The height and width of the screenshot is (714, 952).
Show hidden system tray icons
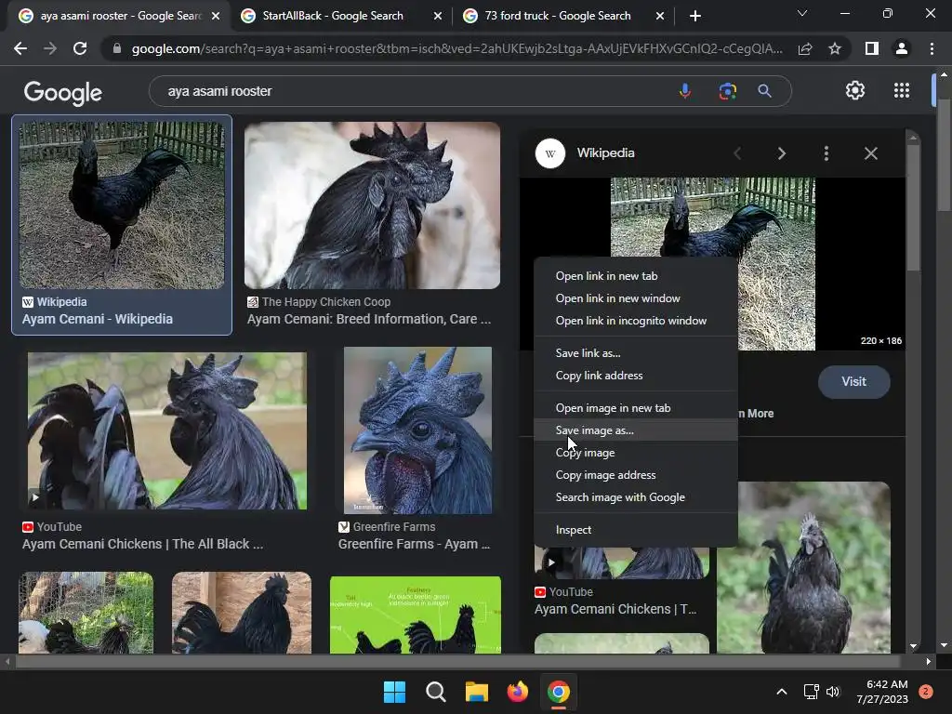pyautogui.click(x=782, y=692)
